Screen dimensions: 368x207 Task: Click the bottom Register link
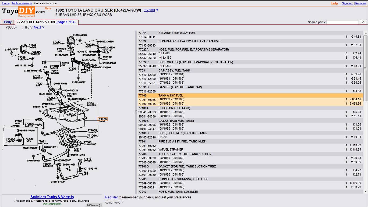tap(111, 197)
